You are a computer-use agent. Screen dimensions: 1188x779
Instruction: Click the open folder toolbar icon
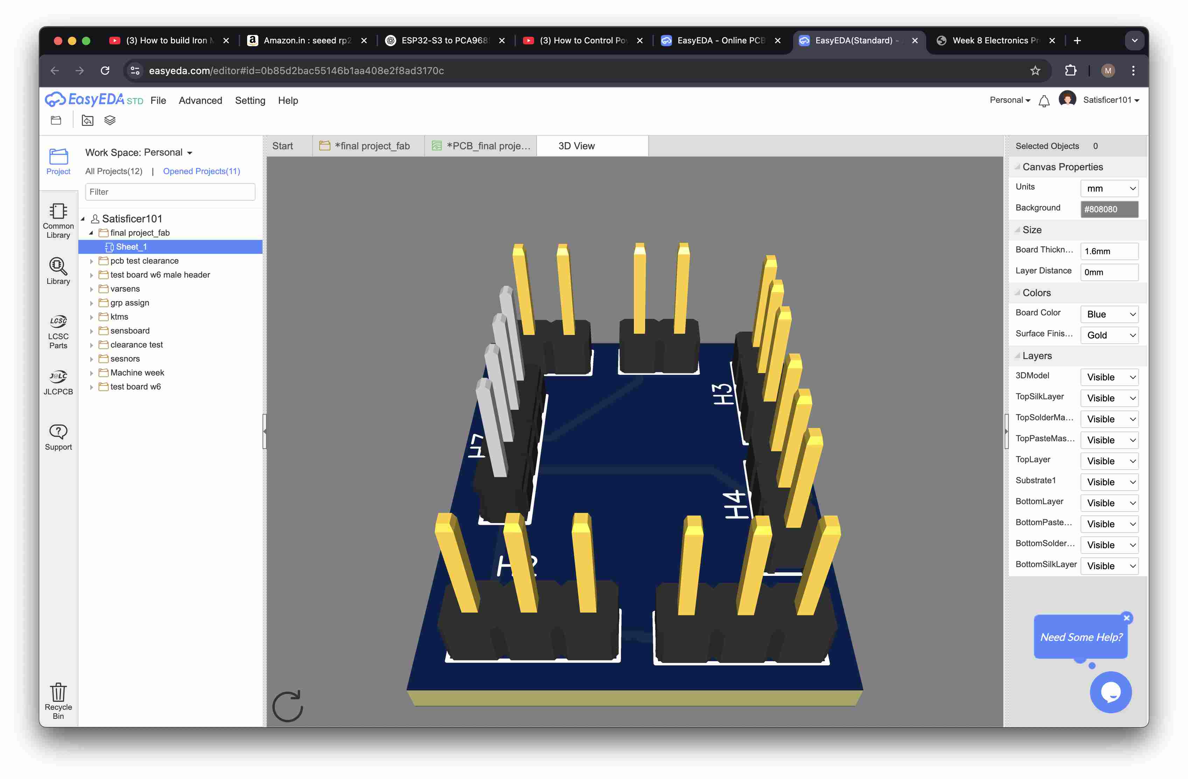[x=56, y=120]
